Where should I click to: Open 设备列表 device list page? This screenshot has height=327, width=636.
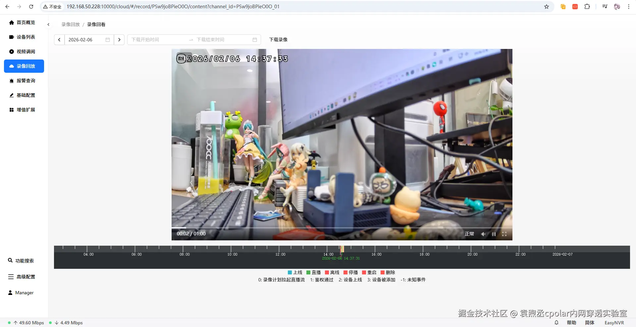click(22, 37)
